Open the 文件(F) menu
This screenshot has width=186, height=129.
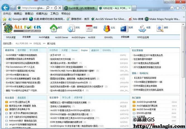(7, 13)
